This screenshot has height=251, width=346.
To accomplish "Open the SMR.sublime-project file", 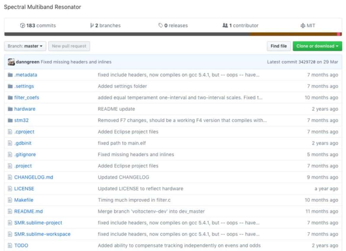I will [x=38, y=223].
